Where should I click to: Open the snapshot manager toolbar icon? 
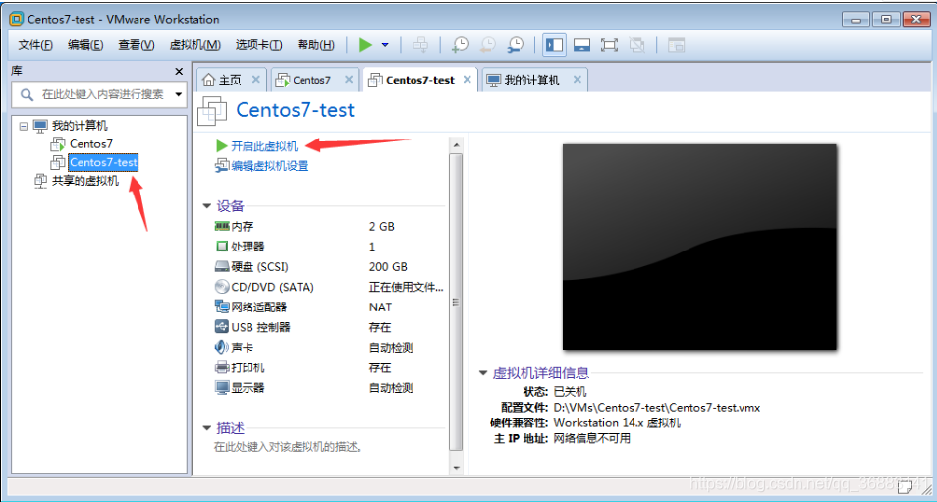click(x=515, y=45)
